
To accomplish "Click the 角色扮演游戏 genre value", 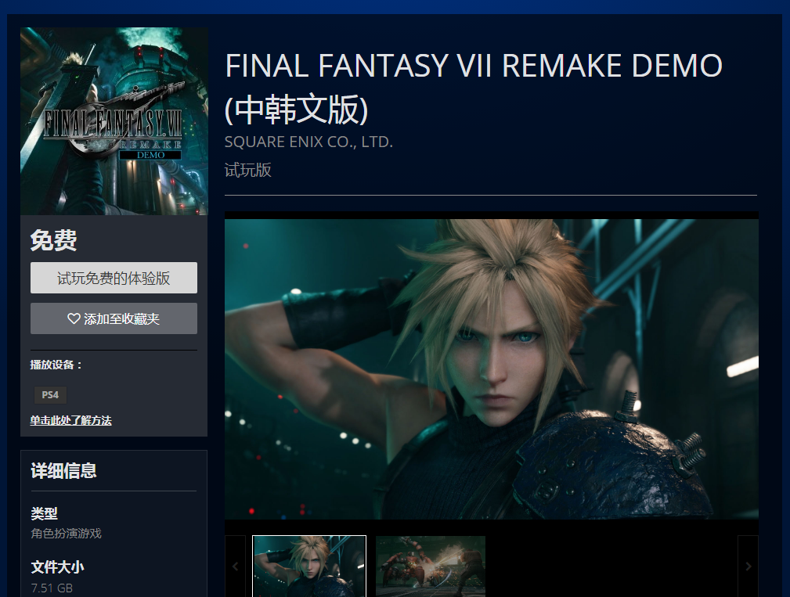I will [66, 534].
